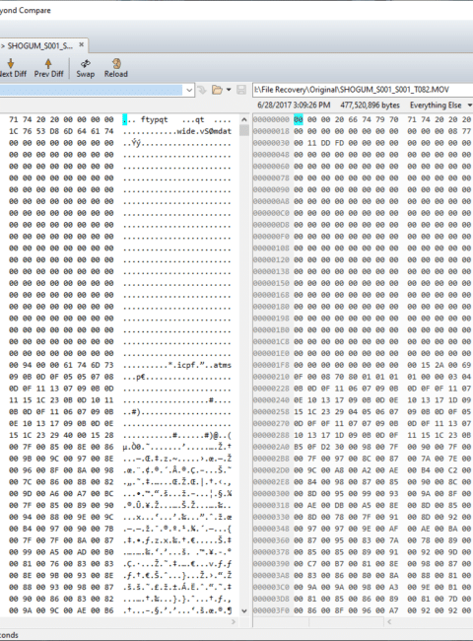Click offset 00000258 in right pane
The image size is (473, 641).
271,412
